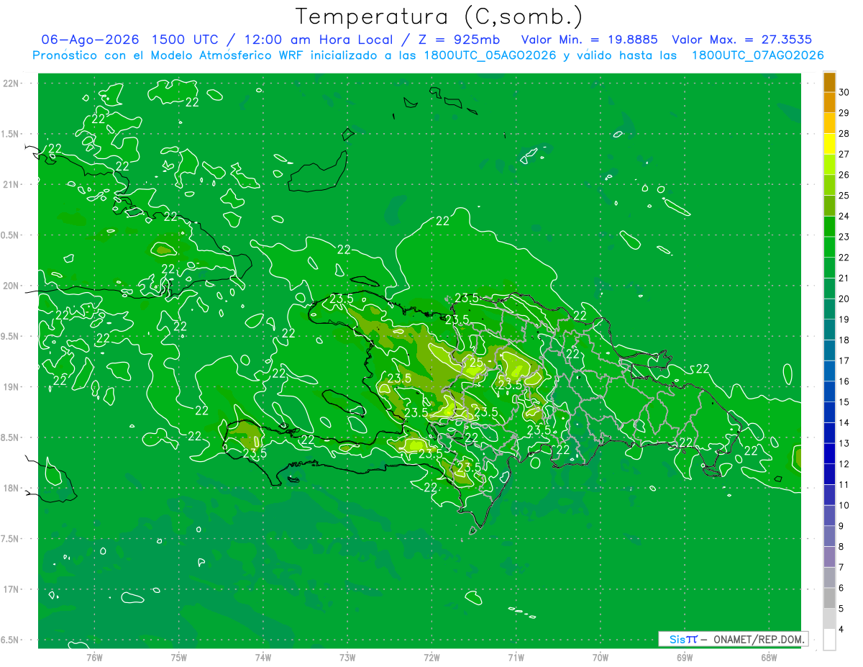Click the legend scale number 27
The image size is (863, 667).
[844, 154]
